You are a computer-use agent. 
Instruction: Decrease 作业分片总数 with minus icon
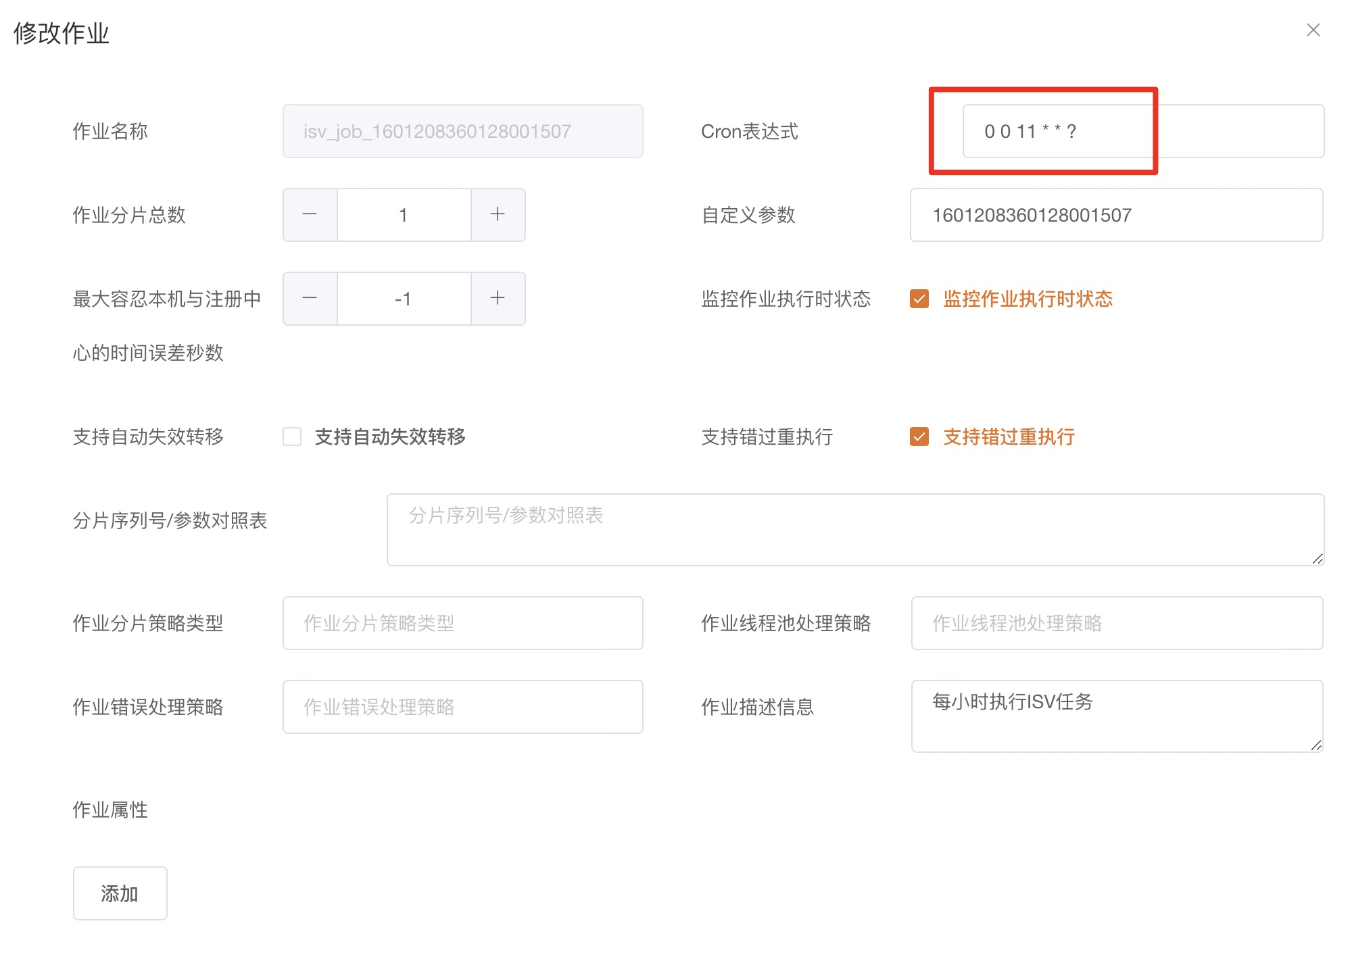click(x=310, y=214)
